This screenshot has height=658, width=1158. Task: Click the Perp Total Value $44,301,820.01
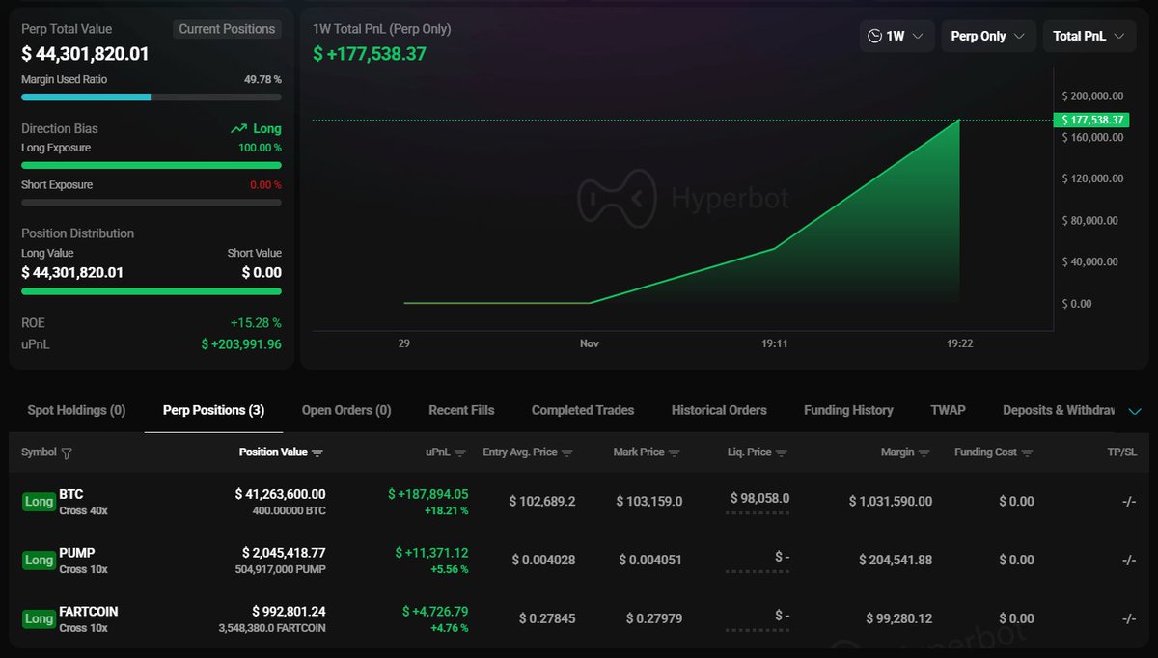[x=85, y=54]
